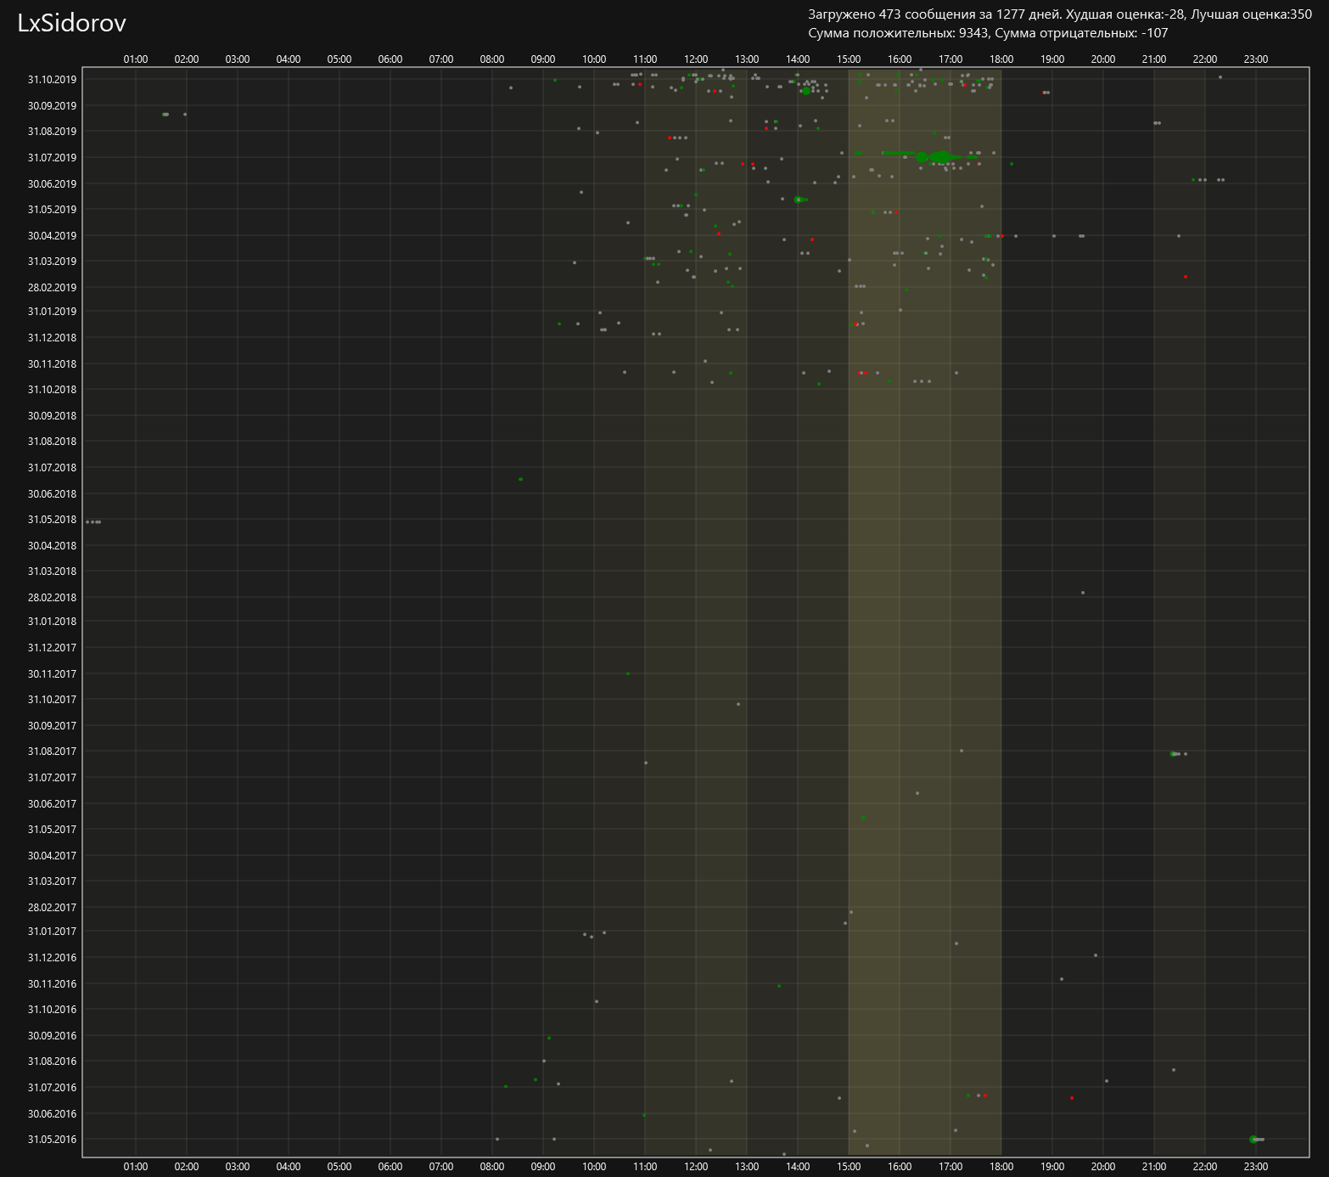Click the 31.05.2016 date label
Viewport: 1329px width, 1177px height.
point(52,1140)
